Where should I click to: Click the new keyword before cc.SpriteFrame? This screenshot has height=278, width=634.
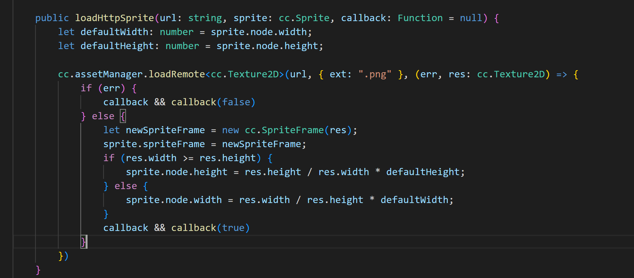pos(231,130)
